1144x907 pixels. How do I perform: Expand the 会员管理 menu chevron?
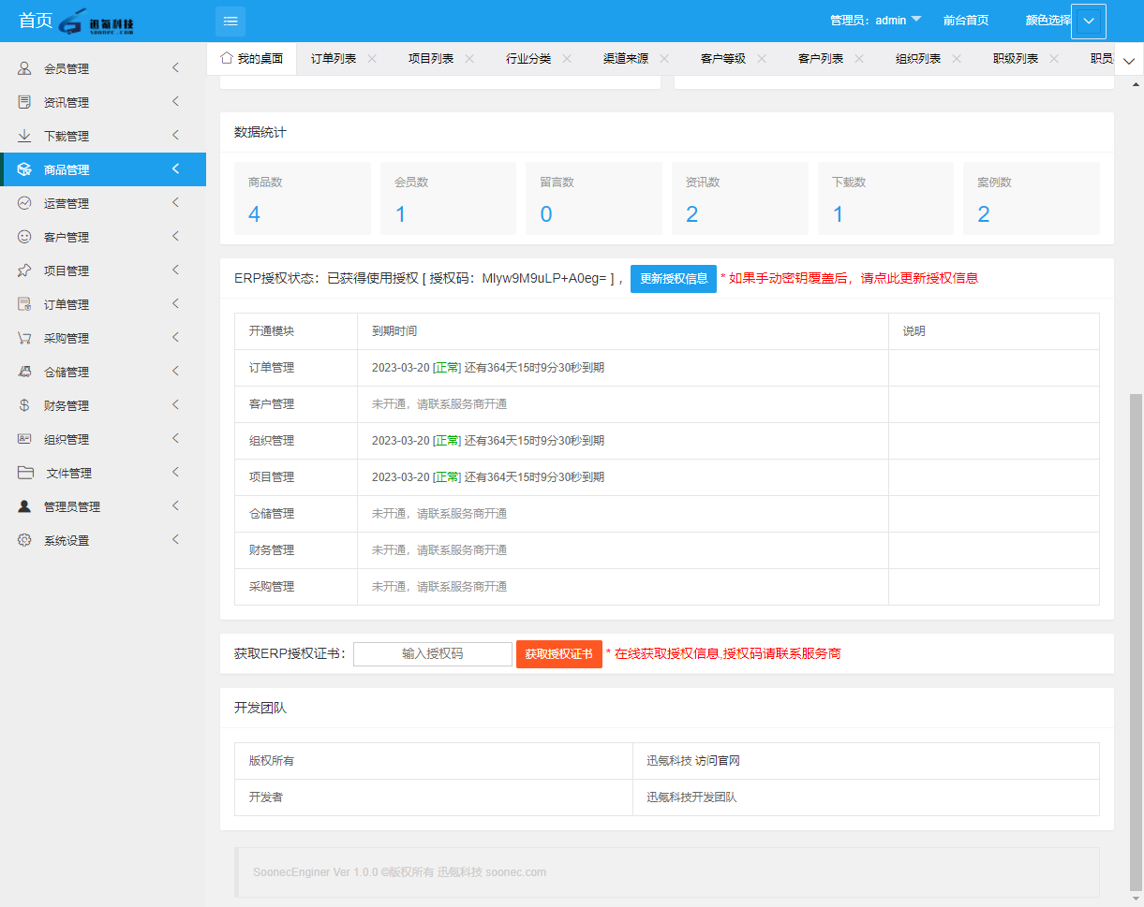[175, 67]
